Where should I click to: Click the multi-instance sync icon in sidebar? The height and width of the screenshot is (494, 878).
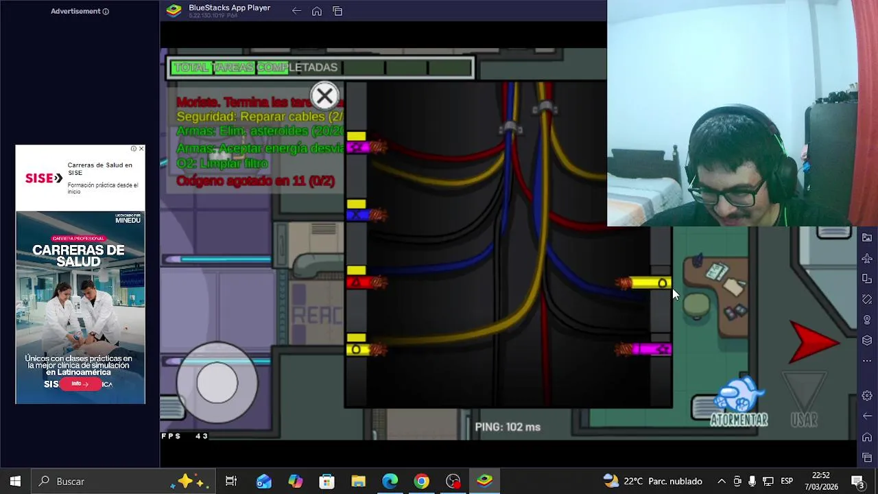click(867, 279)
